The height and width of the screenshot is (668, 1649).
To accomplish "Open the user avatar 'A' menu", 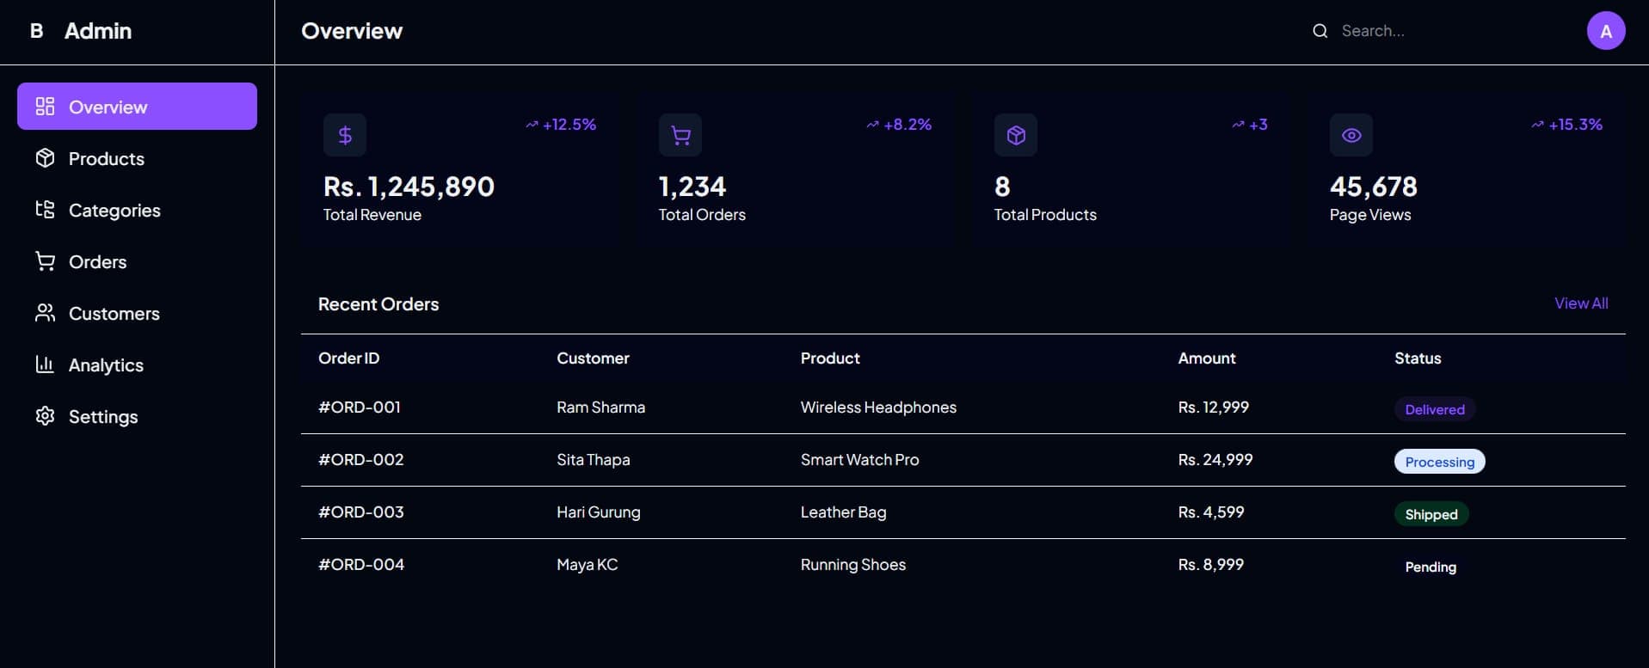I will pyautogui.click(x=1606, y=31).
